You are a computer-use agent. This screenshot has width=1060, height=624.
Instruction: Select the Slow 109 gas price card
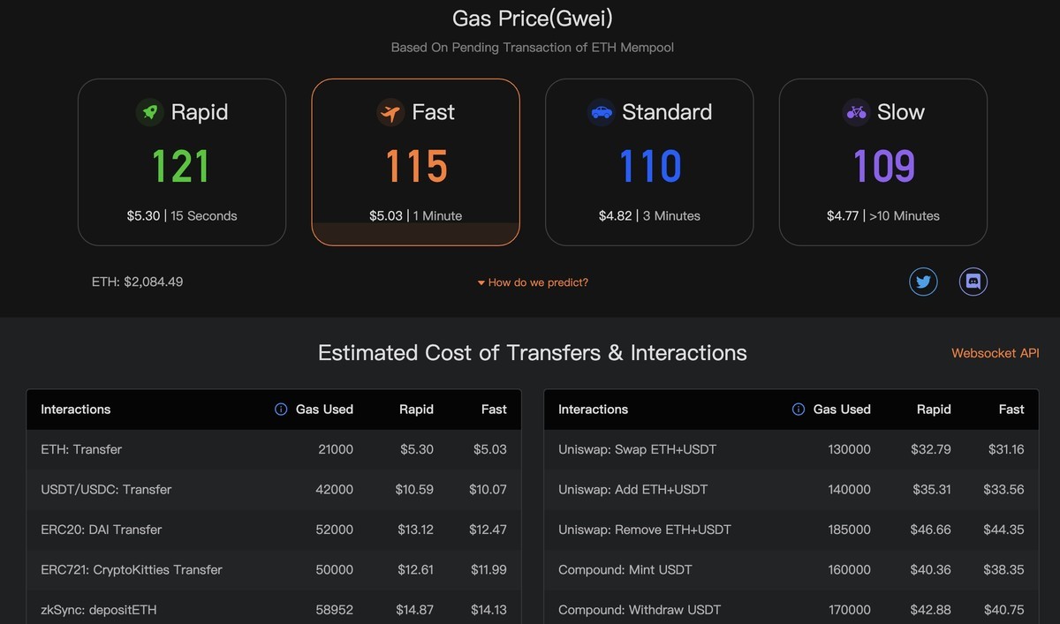[883, 162]
